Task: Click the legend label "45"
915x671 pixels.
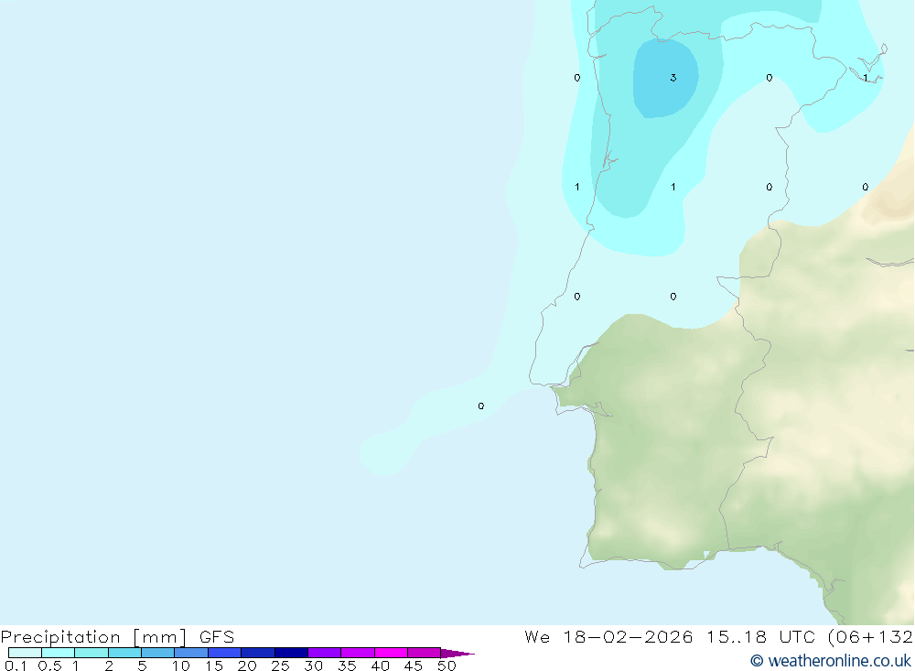Action: pos(414,666)
